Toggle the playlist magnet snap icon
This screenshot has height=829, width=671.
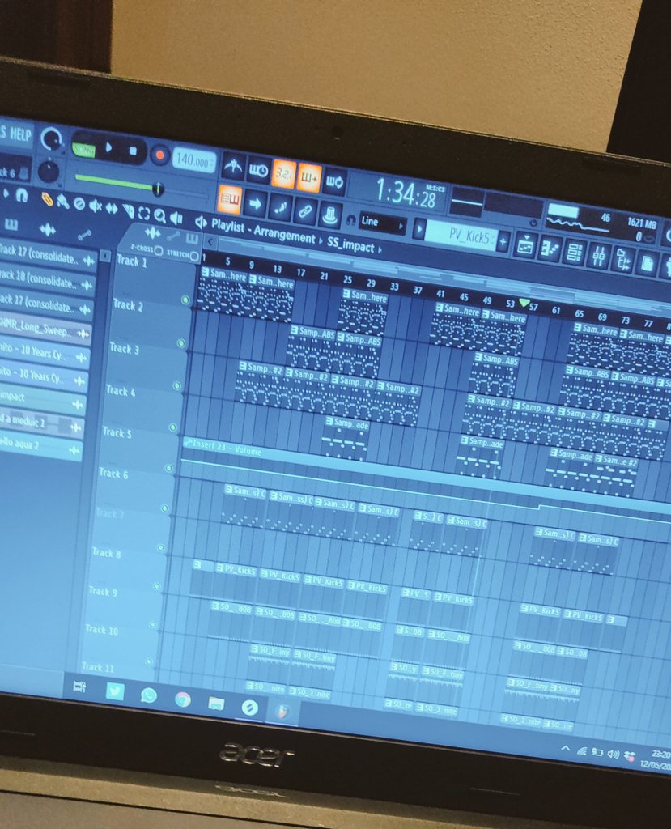tap(21, 196)
